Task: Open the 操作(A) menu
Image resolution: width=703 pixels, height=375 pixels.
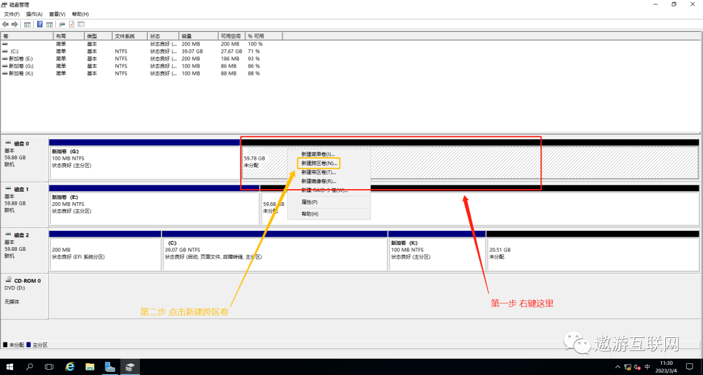Action: click(34, 14)
